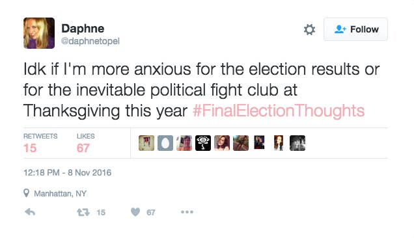View the 67 likes list
Screen dimensions: 414x238
pyautogui.click(x=85, y=144)
